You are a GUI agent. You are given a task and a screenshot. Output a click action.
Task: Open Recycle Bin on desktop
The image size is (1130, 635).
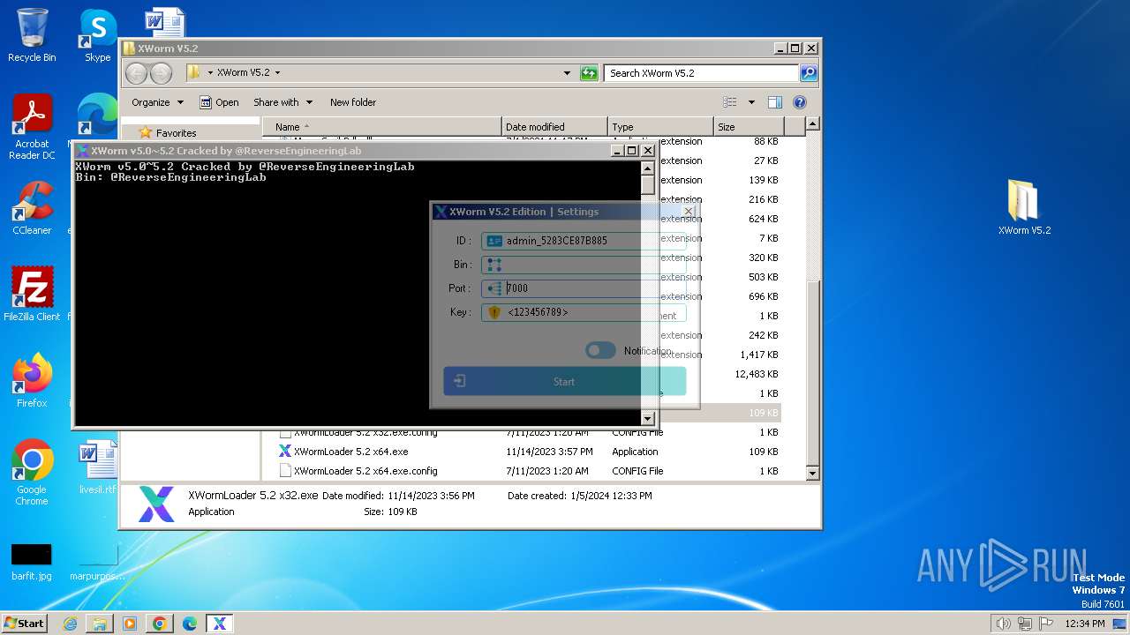pos(32,35)
